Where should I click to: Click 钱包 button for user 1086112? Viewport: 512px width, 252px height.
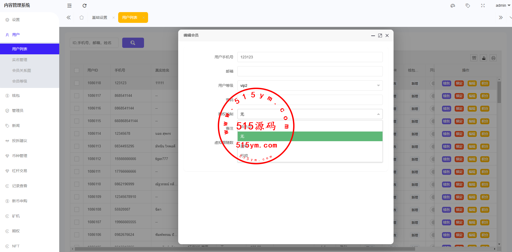click(446, 159)
